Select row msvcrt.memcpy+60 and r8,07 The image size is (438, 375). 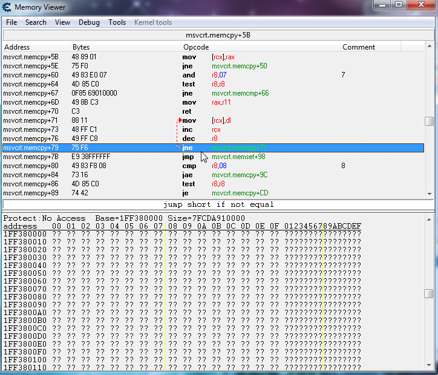point(213,75)
